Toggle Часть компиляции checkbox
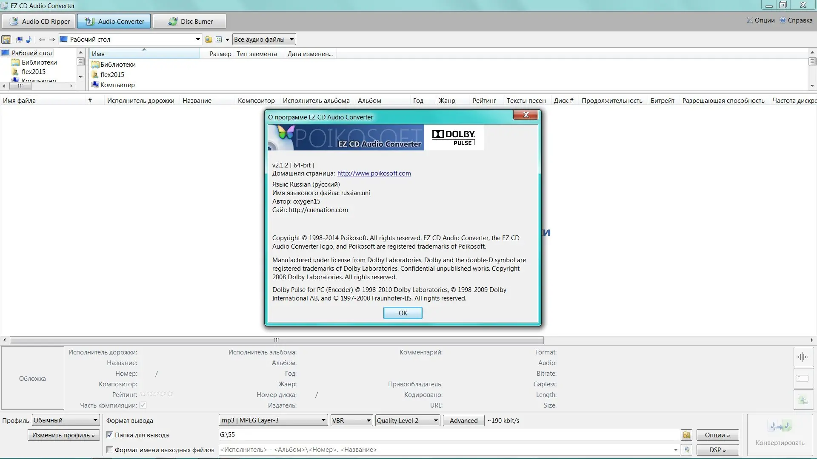Image resolution: width=817 pixels, height=459 pixels. [x=143, y=405]
